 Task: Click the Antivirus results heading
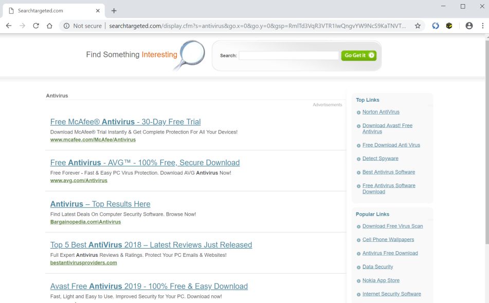[x=57, y=96]
